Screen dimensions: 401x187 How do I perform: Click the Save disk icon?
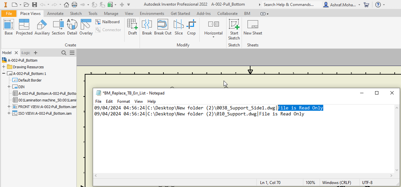(35, 5)
